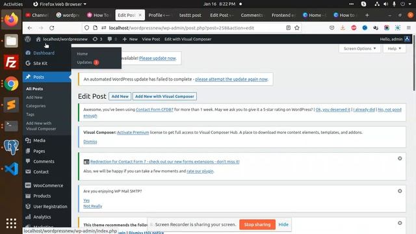
Task: Click please attempt the update again now
Action: coord(231,79)
